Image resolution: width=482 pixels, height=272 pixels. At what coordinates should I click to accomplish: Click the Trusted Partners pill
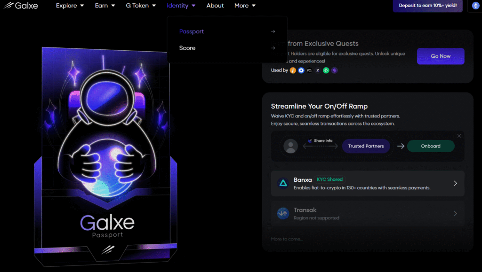click(x=366, y=146)
